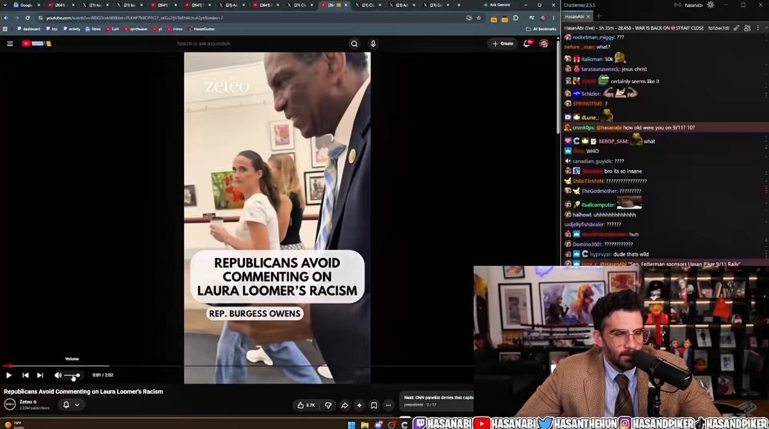This screenshot has height=429, width=769.
Task: Open the dashboard bookmark
Action: pyautogui.click(x=28, y=29)
